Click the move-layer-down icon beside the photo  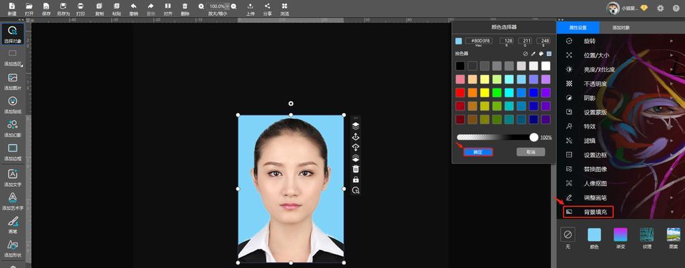pos(356,147)
